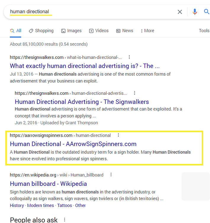Start voice search with the microphone icon
Viewport: 210px width, 223px height.
(x=195, y=12)
